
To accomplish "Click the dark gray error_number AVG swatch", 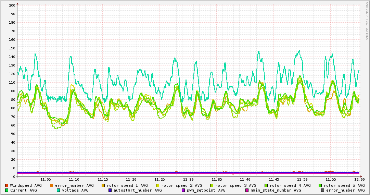I will pos(322,190).
